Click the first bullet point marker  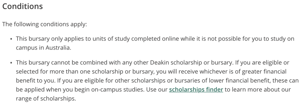11,39
